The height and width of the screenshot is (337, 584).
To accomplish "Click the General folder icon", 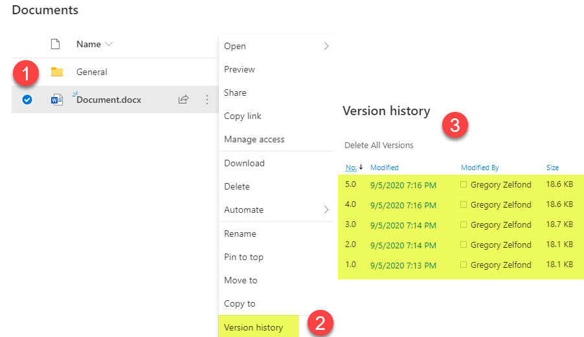I will point(56,72).
